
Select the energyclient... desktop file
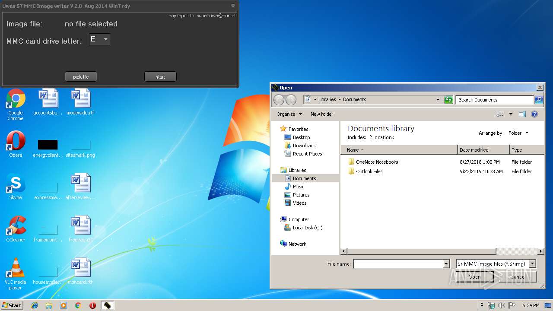48,148
